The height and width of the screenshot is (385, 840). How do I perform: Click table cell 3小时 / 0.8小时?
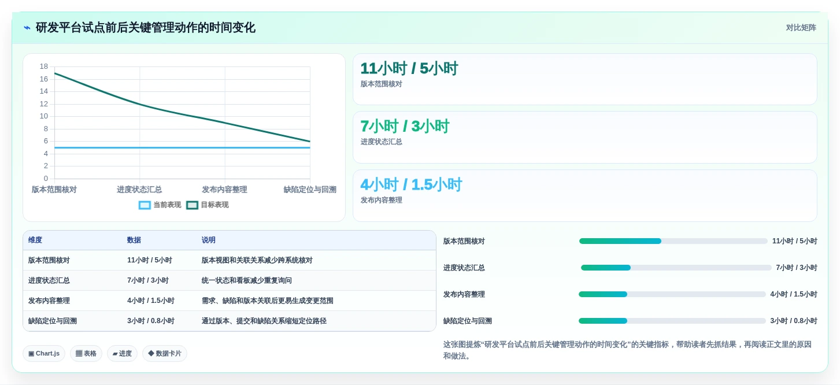pyautogui.click(x=151, y=321)
